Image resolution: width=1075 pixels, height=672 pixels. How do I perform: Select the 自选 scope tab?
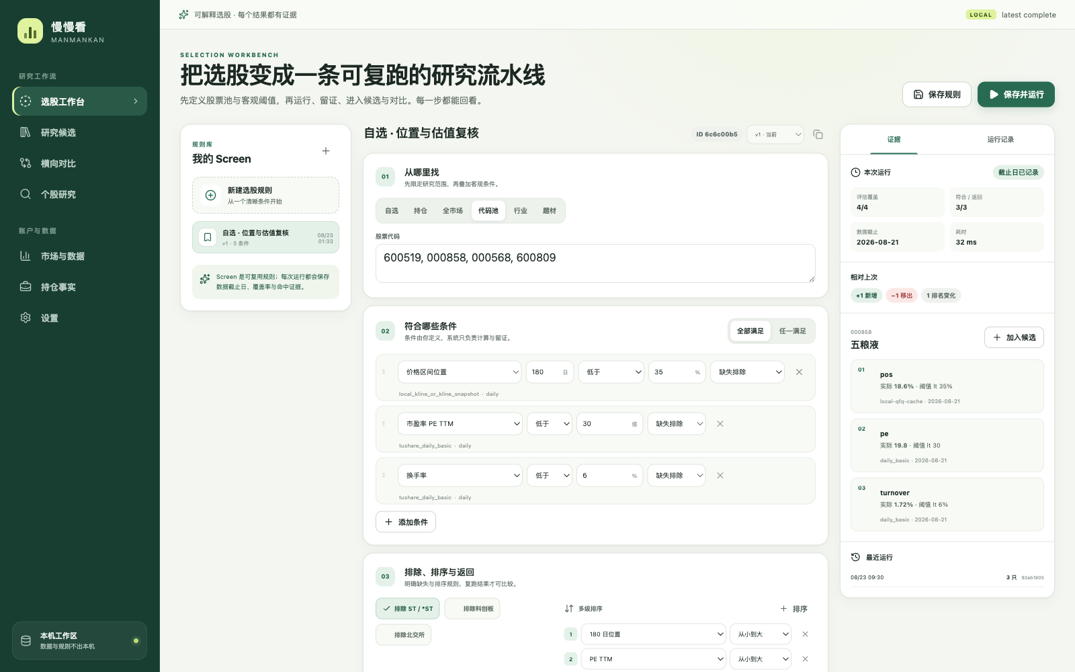coord(392,211)
